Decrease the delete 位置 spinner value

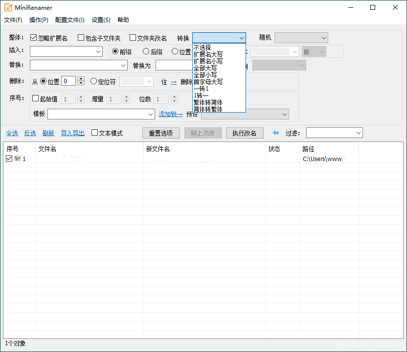[x=81, y=83]
